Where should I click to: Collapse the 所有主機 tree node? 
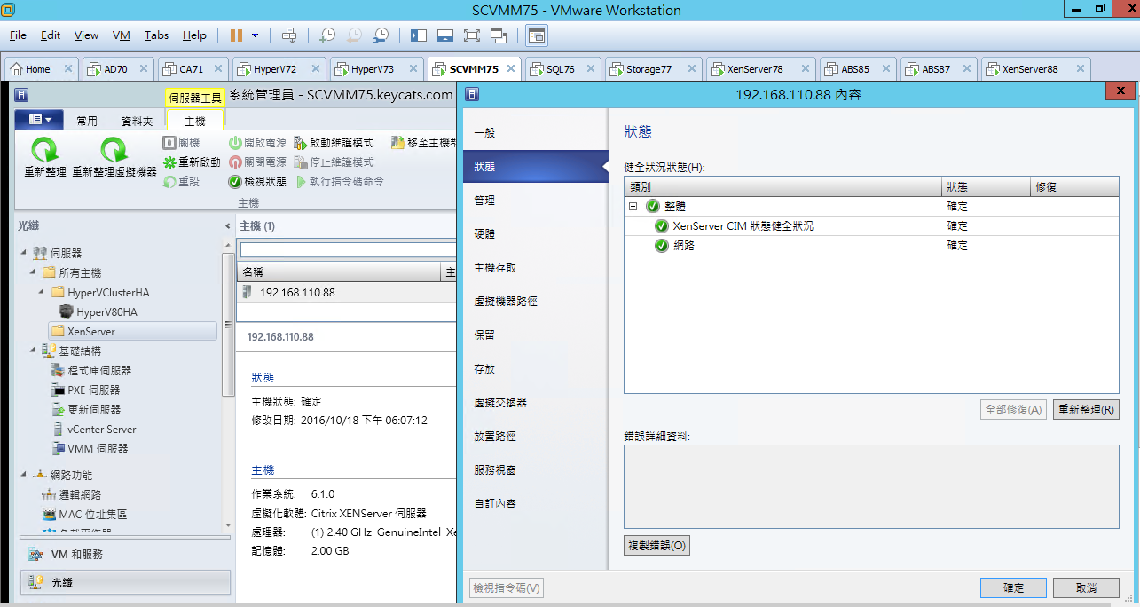[x=33, y=272]
